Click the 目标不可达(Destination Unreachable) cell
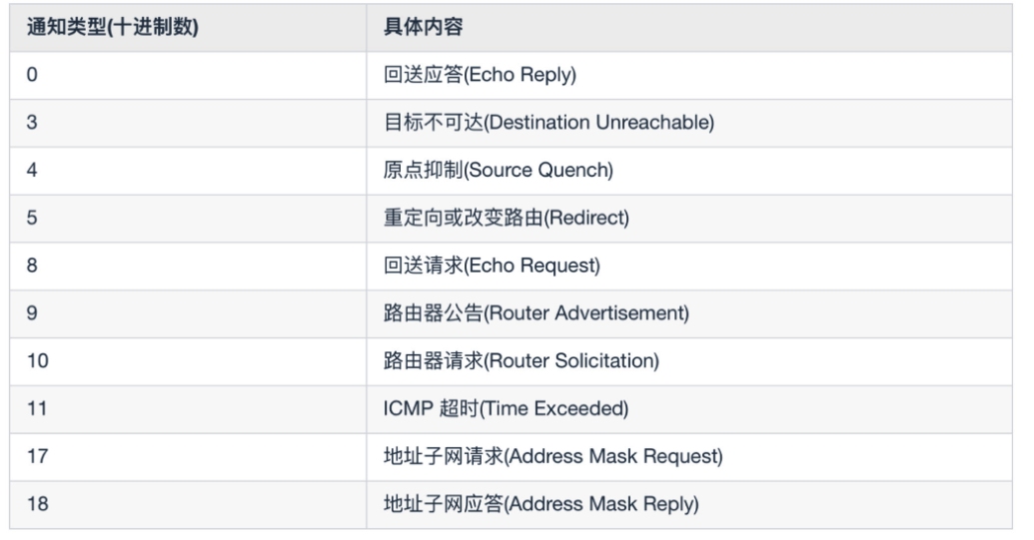The image size is (1034, 540). 689,123
